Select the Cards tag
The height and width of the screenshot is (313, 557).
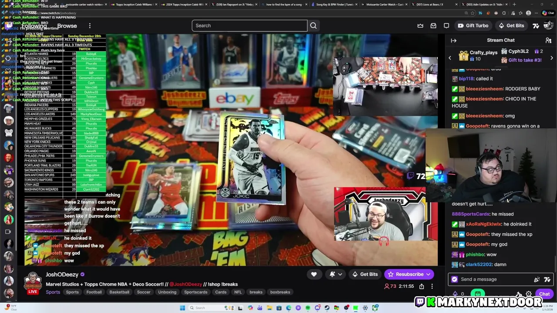221,292
